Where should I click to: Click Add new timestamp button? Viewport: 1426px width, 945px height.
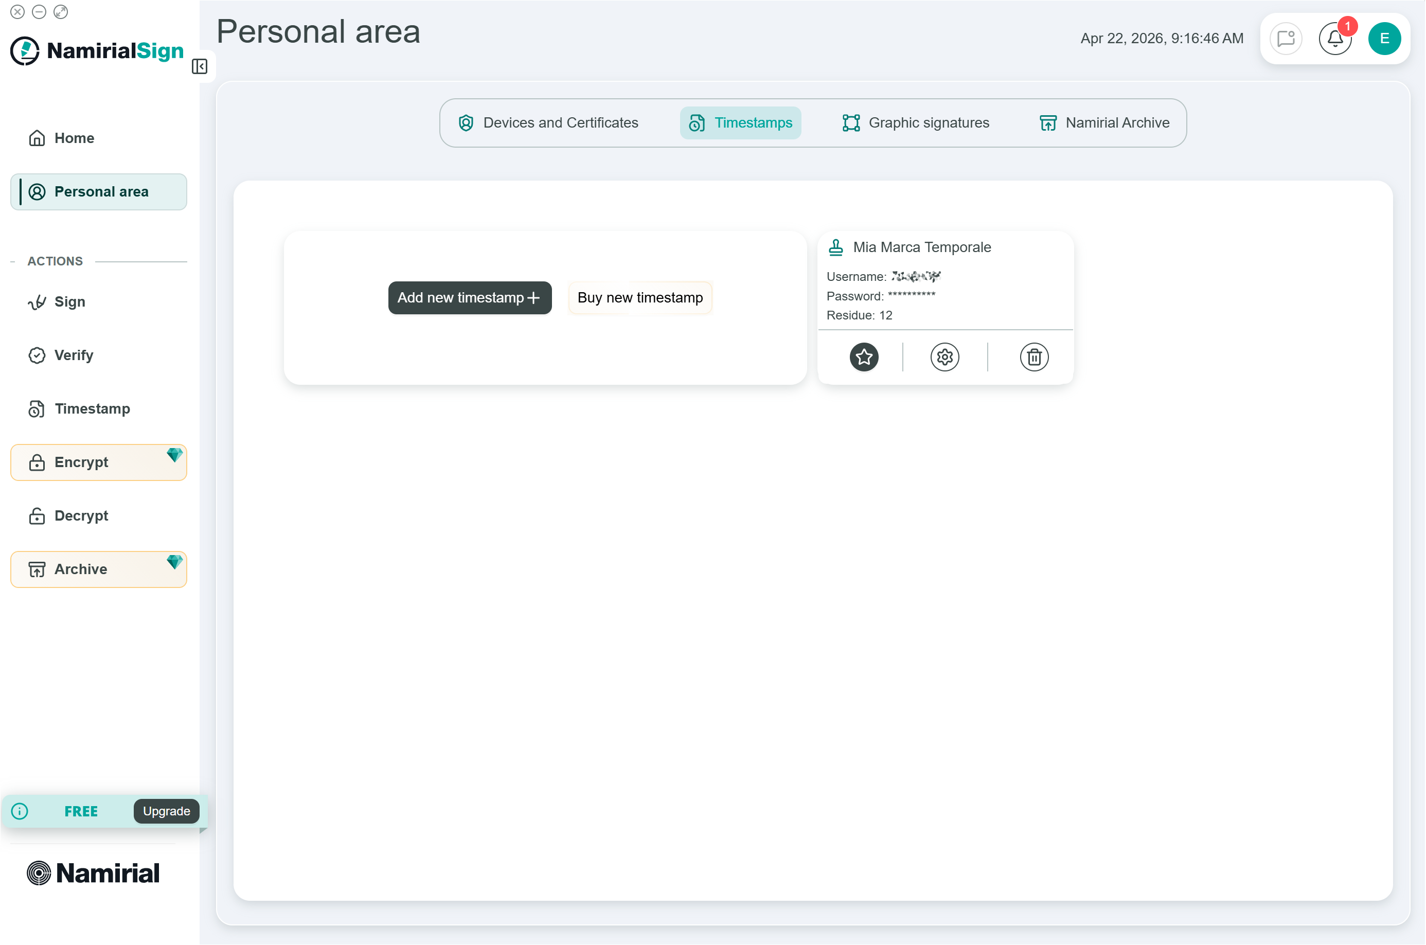470,298
